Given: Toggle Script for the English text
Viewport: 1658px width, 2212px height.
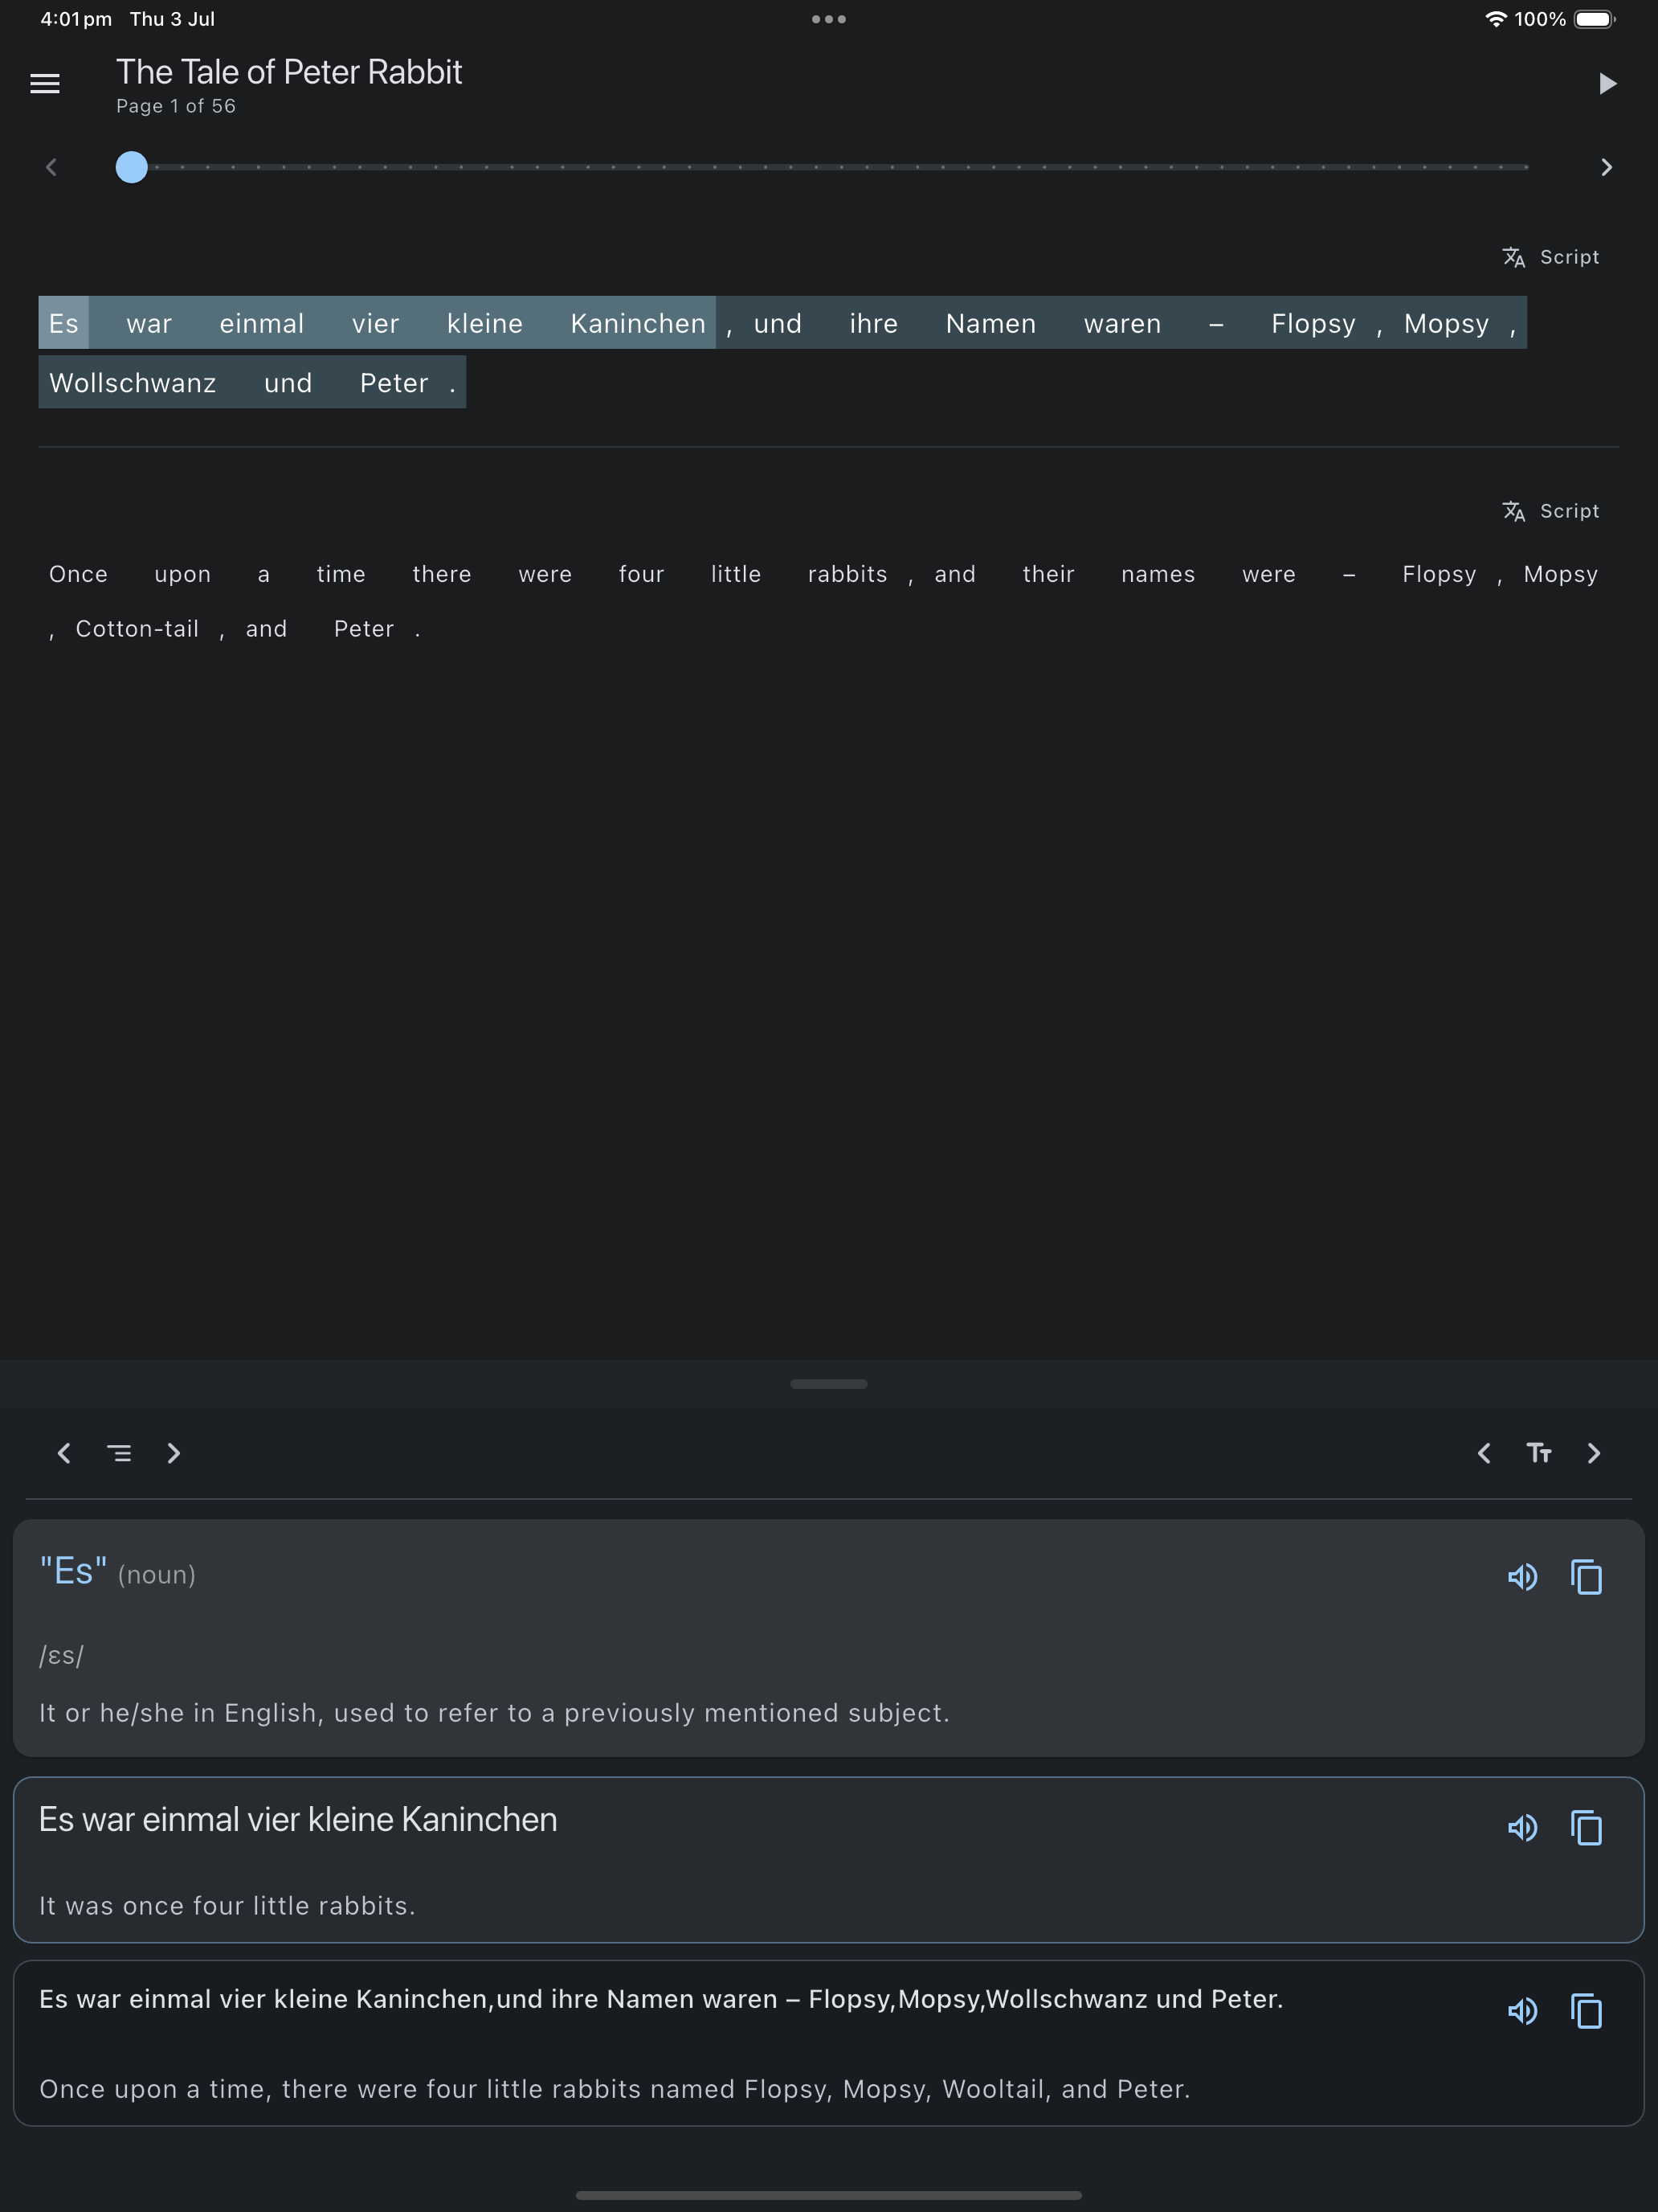Looking at the screenshot, I should (x=1551, y=511).
